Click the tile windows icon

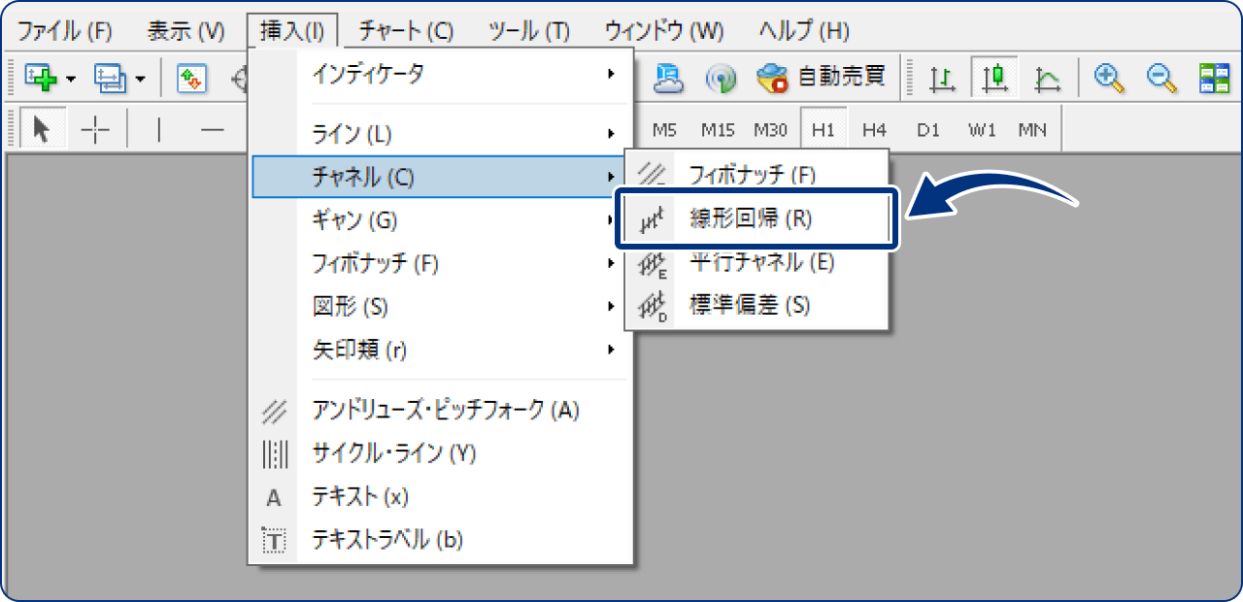(1214, 78)
